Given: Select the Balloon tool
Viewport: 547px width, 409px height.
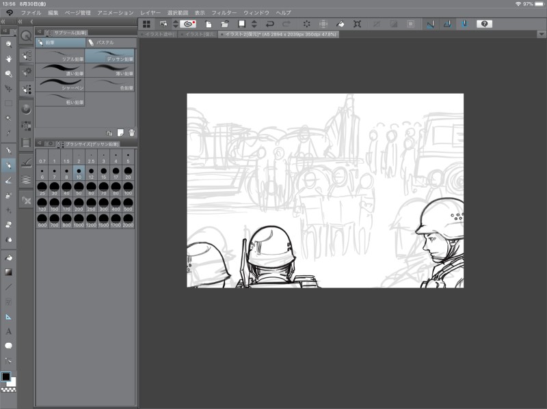Looking at the screenshot, I should 9,345.
